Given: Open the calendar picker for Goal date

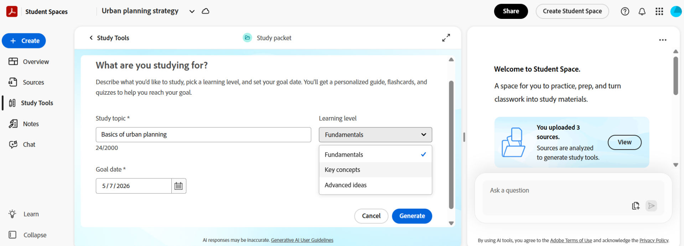Looking at the screenshot, I should (178, 185).
